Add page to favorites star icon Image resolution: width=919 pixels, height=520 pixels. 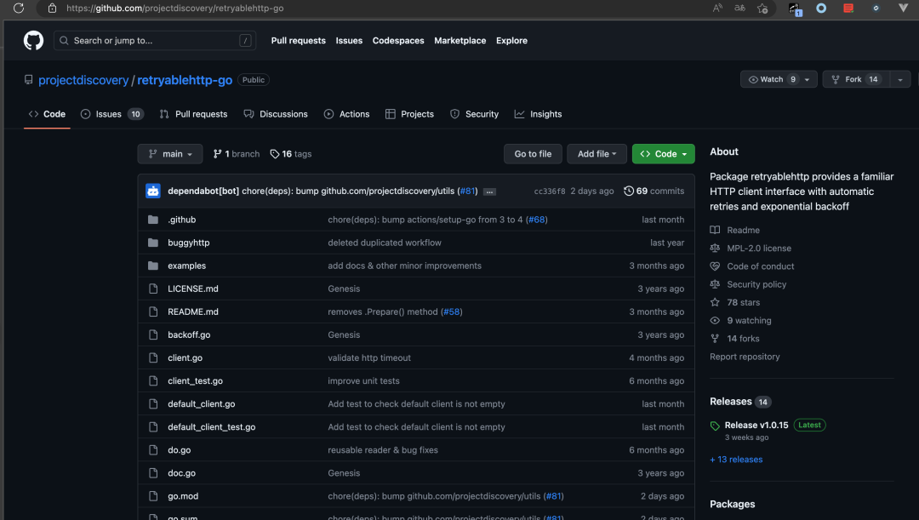pyautogui.click(x=762, y=9)
